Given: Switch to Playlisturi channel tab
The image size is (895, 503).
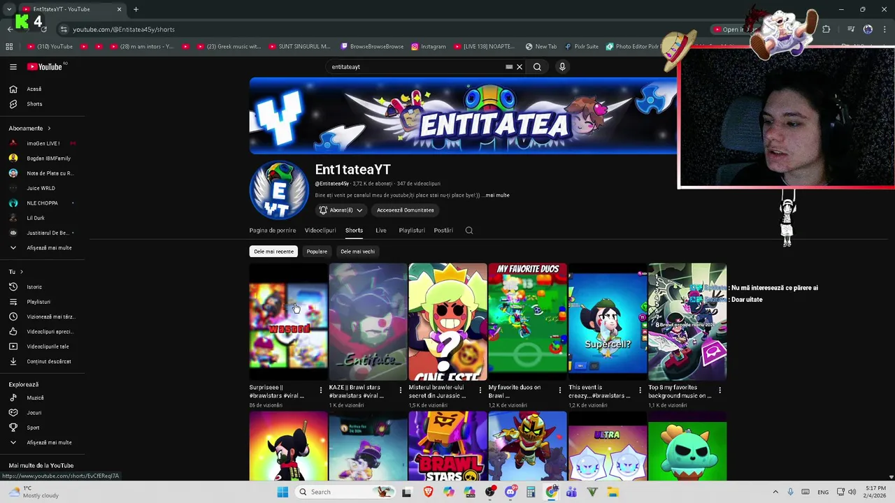Looking at the screenshot, I should 412,231.
